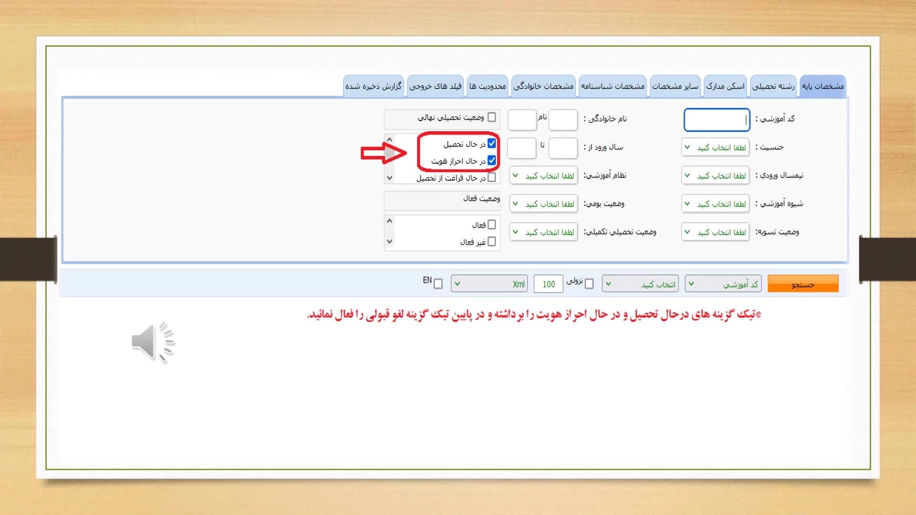Screen dimensions: 916x515
Task: Tick the EN checkbox
Action: point(438,284)
